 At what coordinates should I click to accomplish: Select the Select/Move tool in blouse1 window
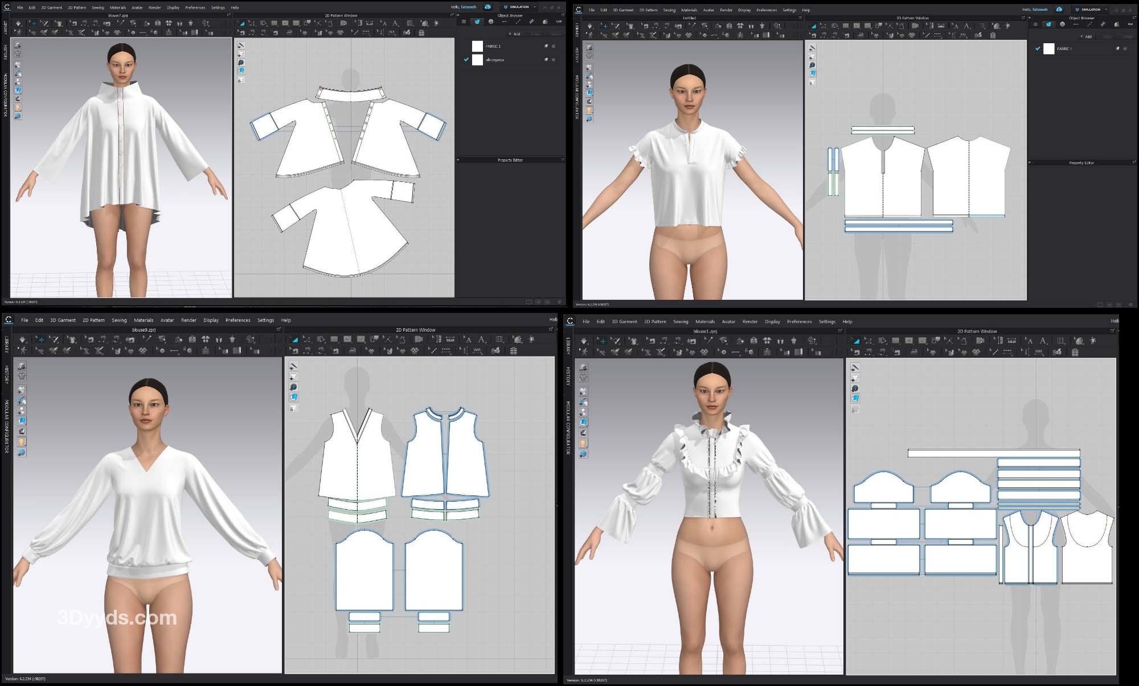click(602, 341)
